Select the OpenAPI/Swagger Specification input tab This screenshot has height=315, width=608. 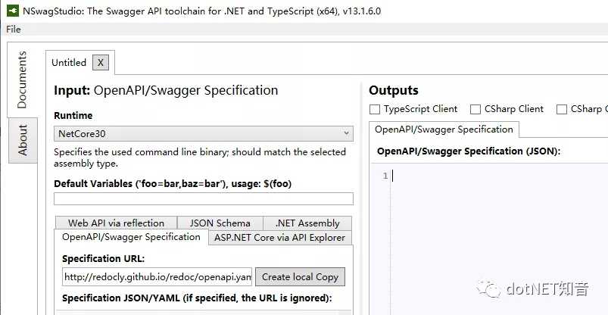pyautogui.click(x=131, y=237)
